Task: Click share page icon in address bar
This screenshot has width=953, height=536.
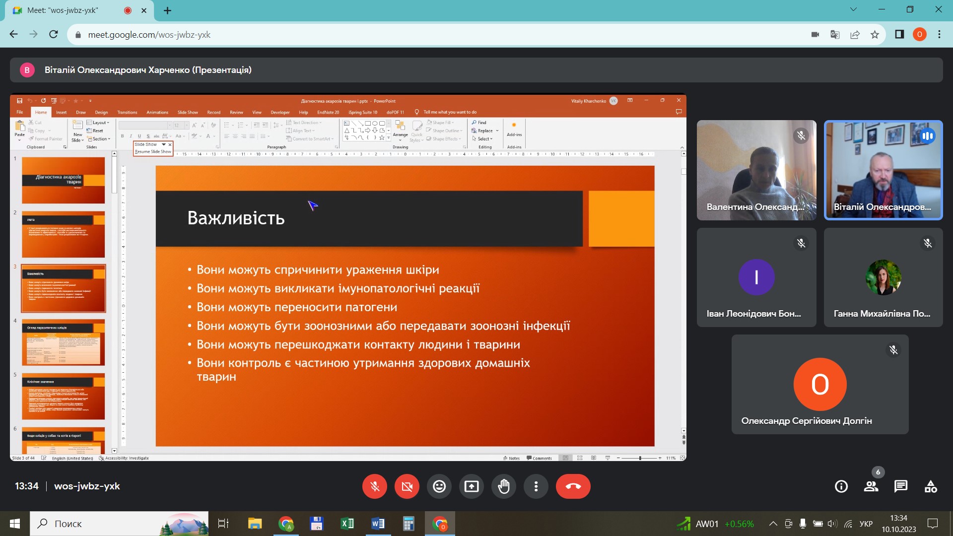Action: click(x=855, y=34)
